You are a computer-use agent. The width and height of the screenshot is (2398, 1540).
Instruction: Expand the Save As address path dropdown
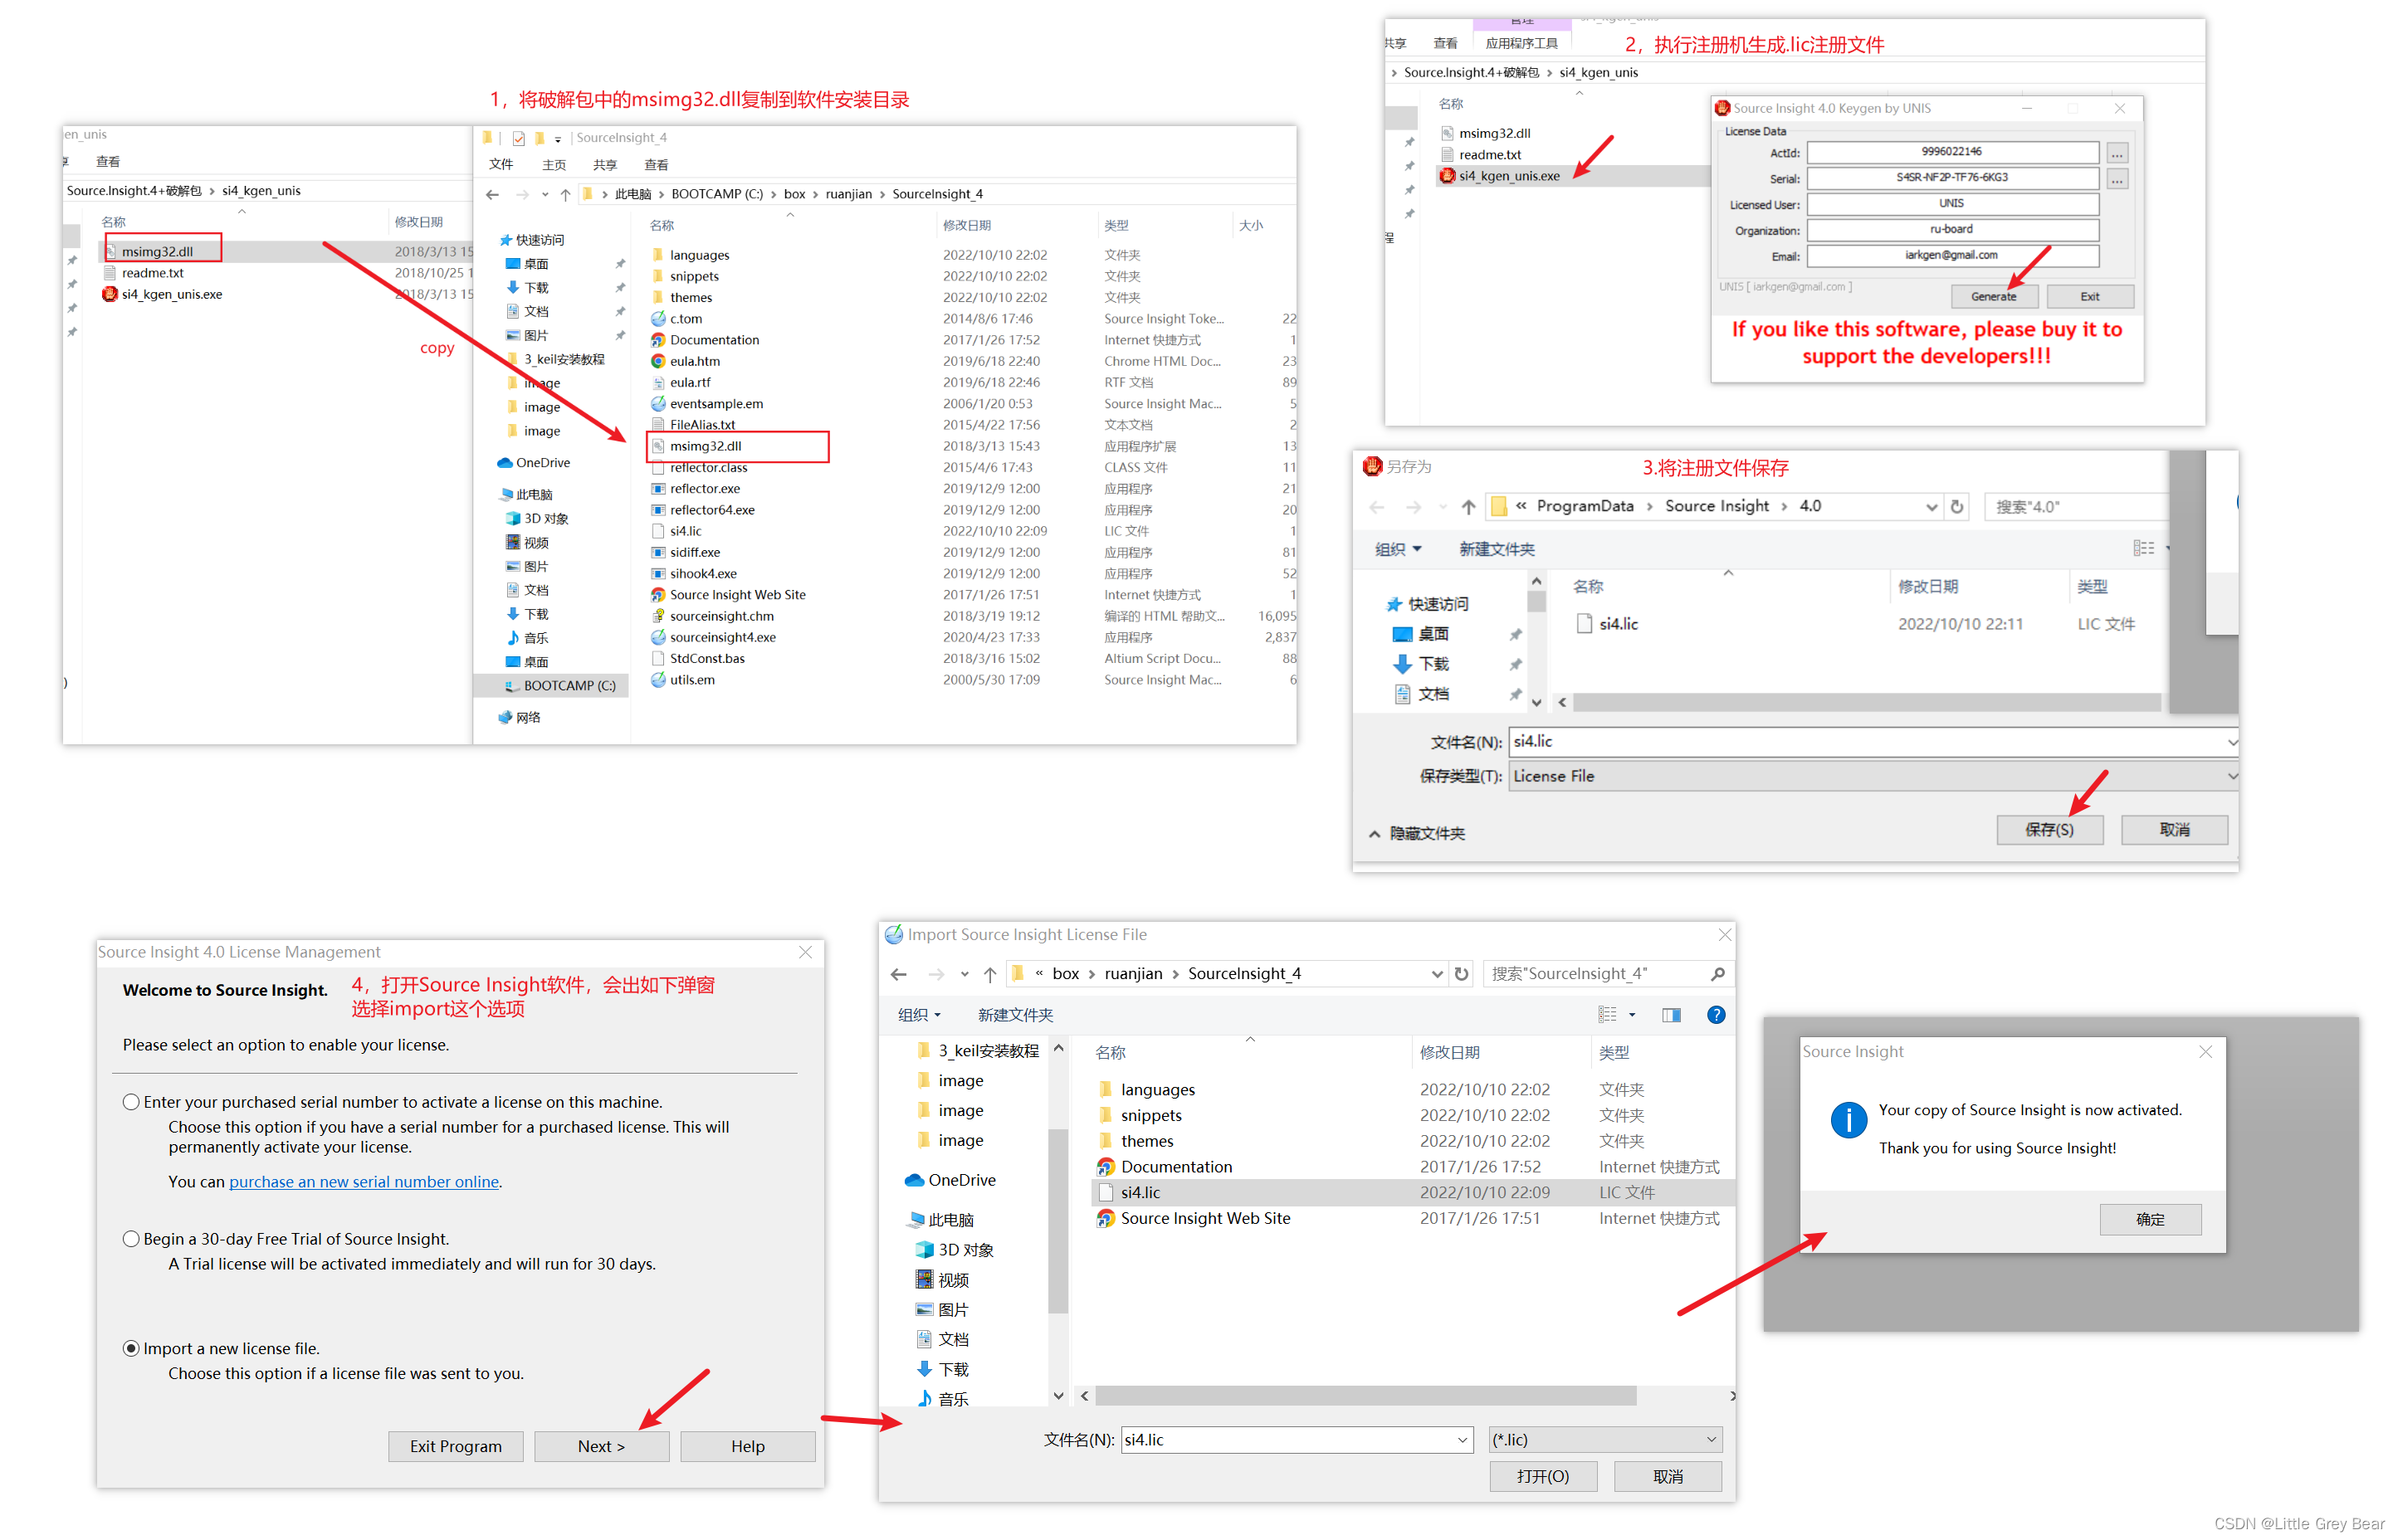tap(1931, 506)
